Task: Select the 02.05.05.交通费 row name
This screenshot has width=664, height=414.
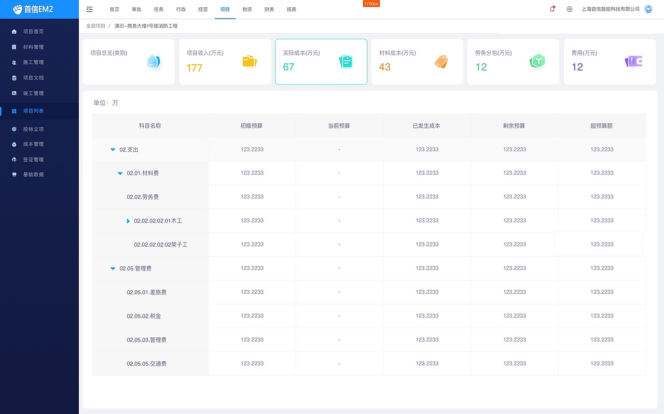Action: (147, 364)
